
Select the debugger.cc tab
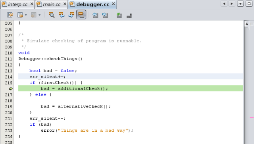pyautogui.click(x=92, y=4)
